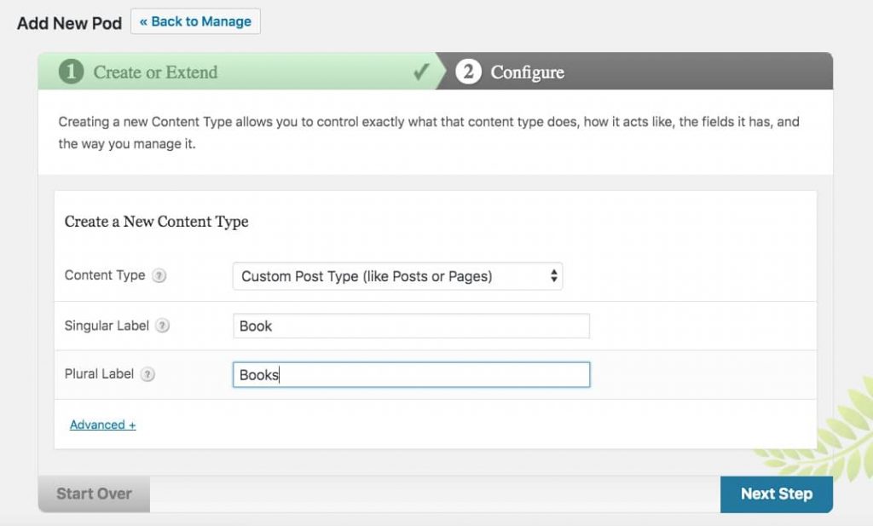The image size is (873, 526).
Task: Expand the Advanced options section
Action: coord(102,425)
